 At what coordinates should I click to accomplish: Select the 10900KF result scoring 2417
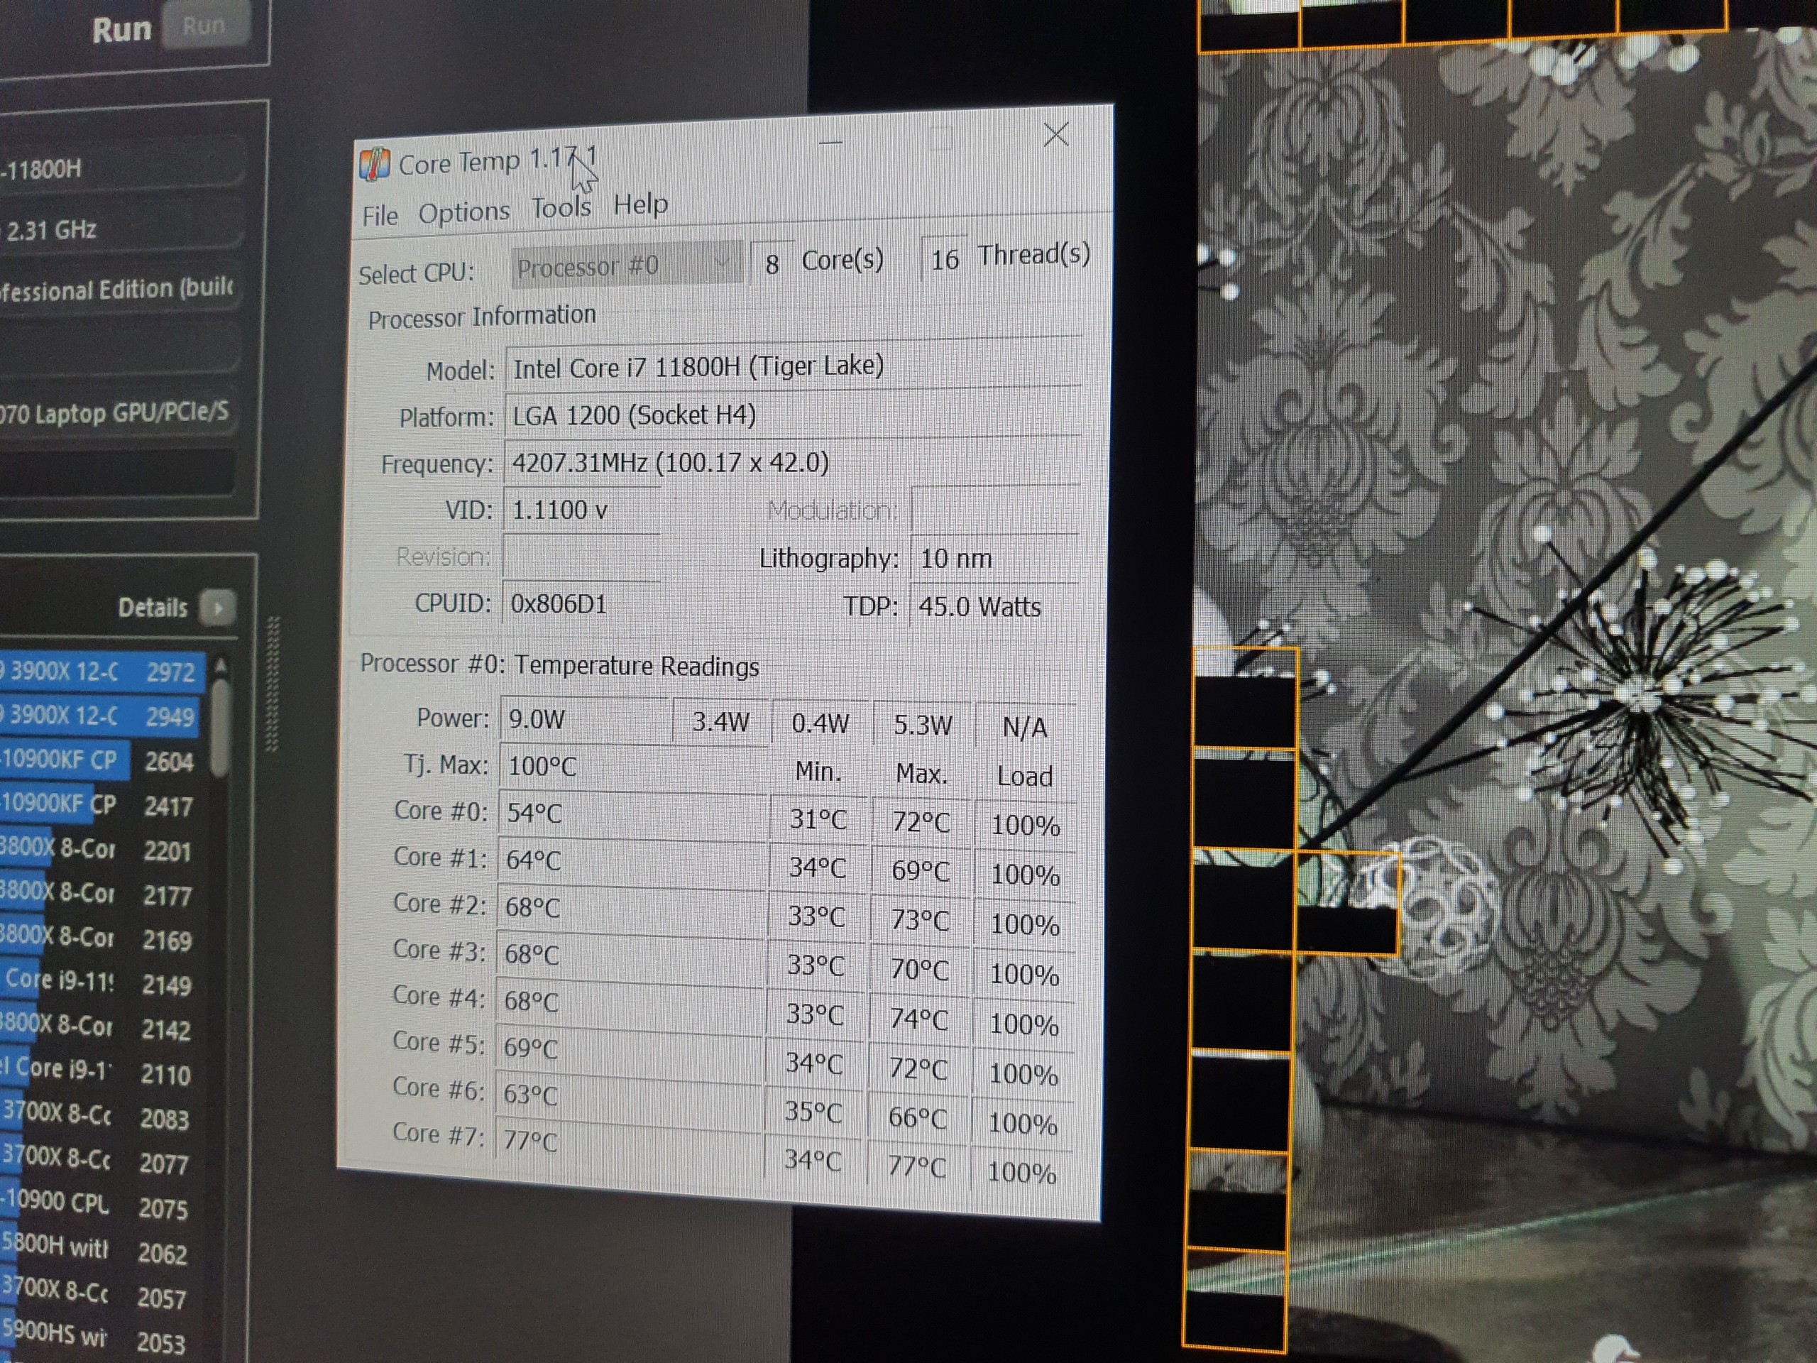tap(99, 805)
